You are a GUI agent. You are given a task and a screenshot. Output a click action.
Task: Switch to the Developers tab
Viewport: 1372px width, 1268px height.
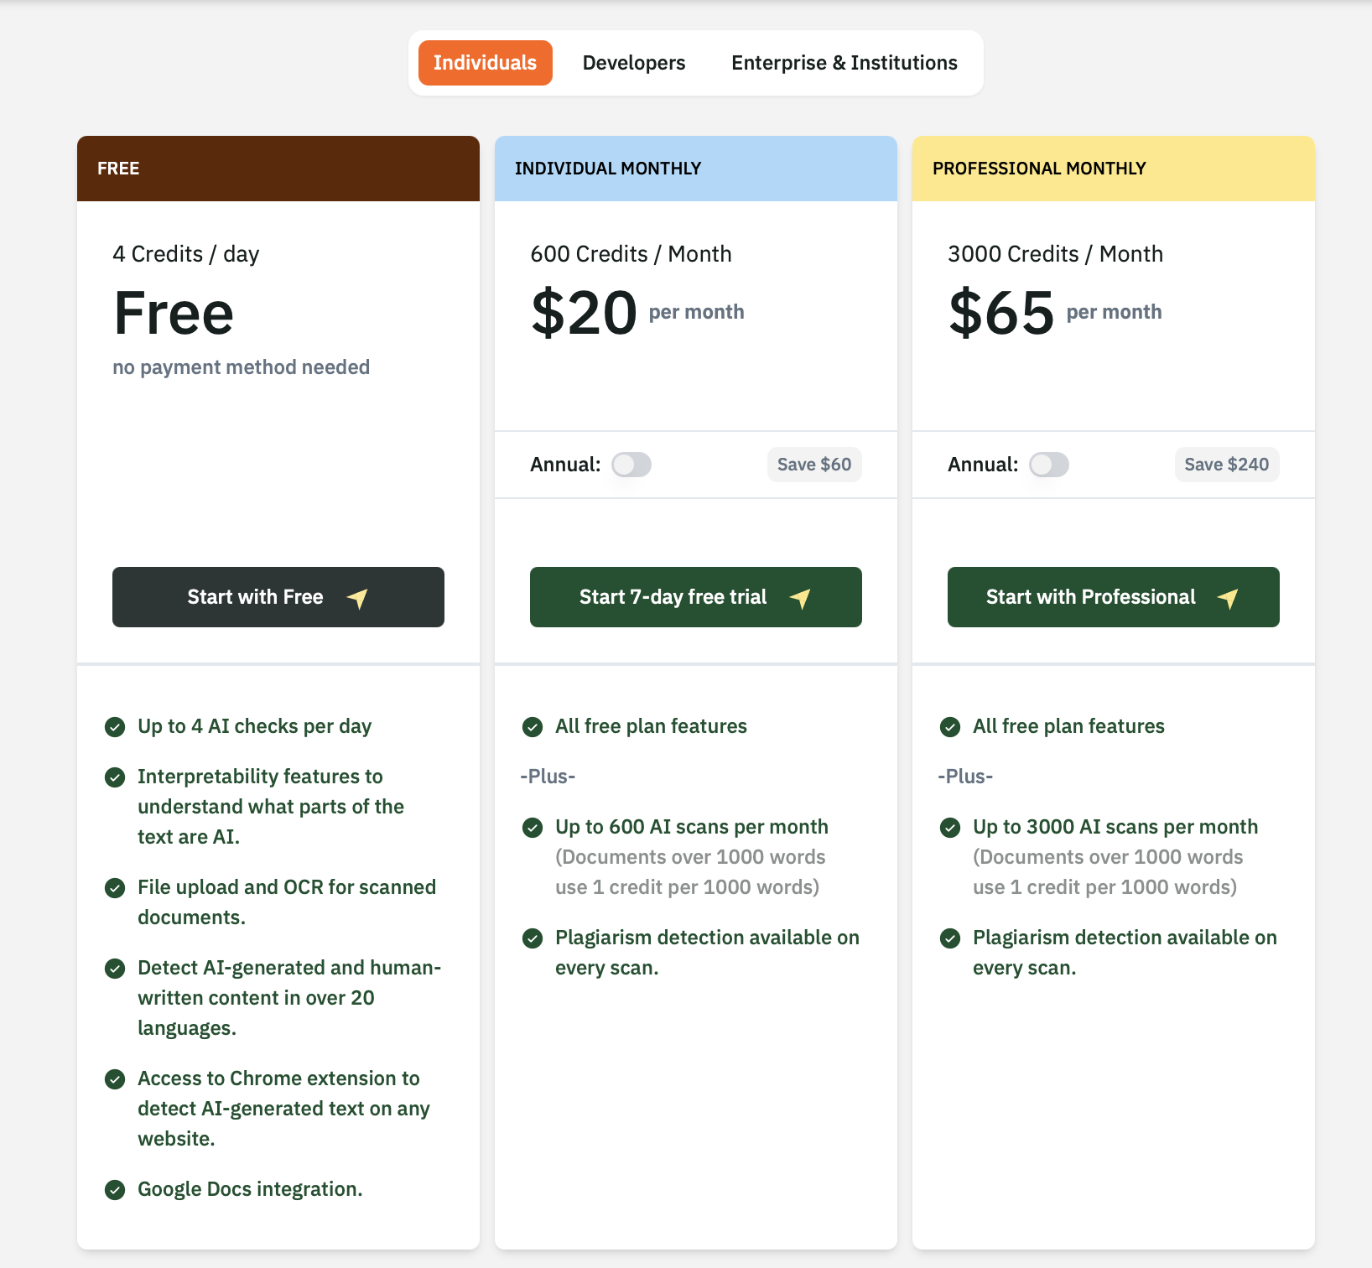pyautogui.click(x=634, y=63)
